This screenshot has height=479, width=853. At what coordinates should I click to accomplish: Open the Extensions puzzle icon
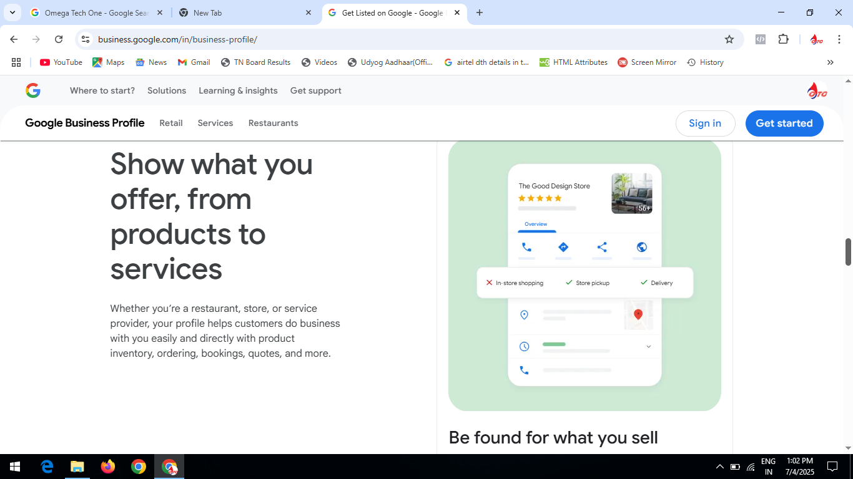783,39
